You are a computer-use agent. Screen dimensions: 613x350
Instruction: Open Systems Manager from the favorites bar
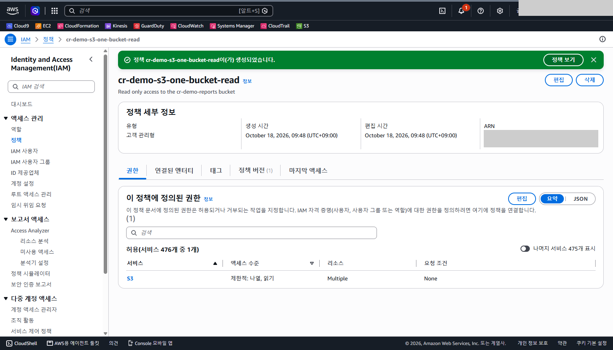pos(232,26)
